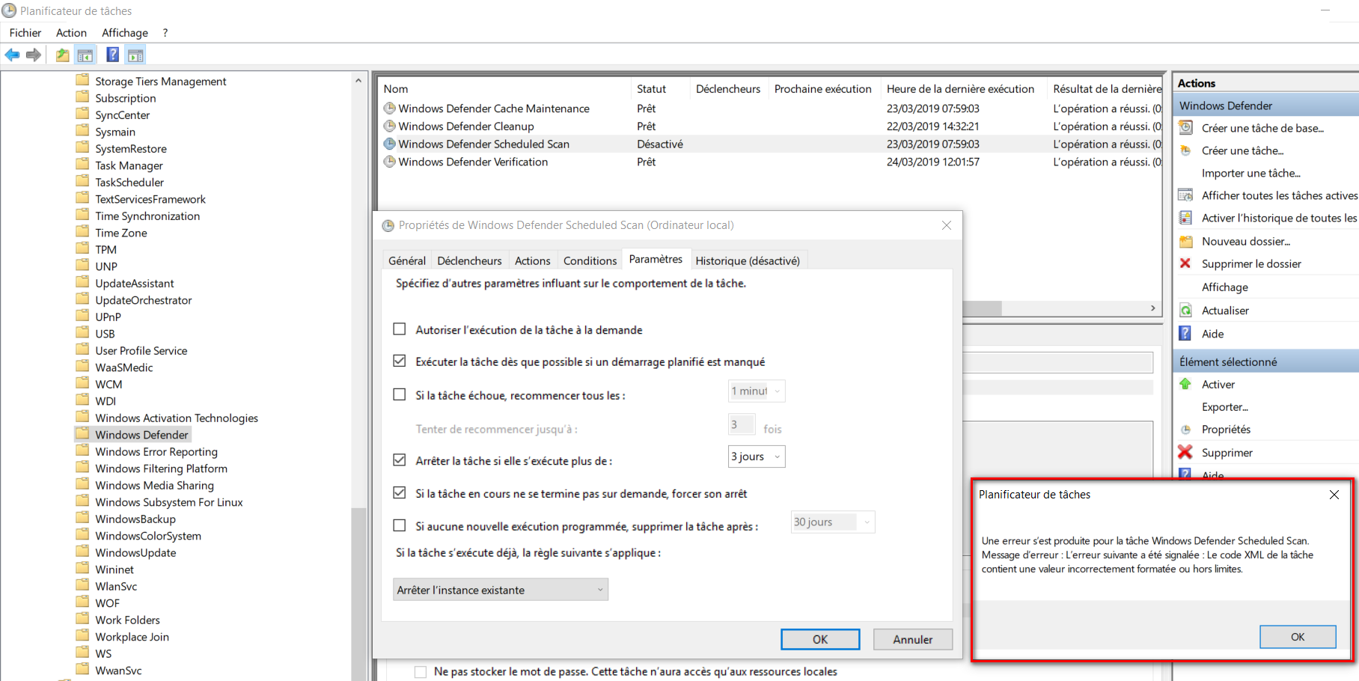Enable Autoriser l'exécution de la tâche à la demande
This screenshot has width=1359, height=681.
coord(400,329)
